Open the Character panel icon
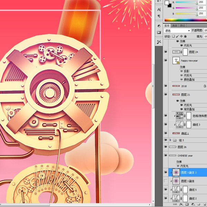The height and width of the screenshot is (207, 207). (159, 10)
